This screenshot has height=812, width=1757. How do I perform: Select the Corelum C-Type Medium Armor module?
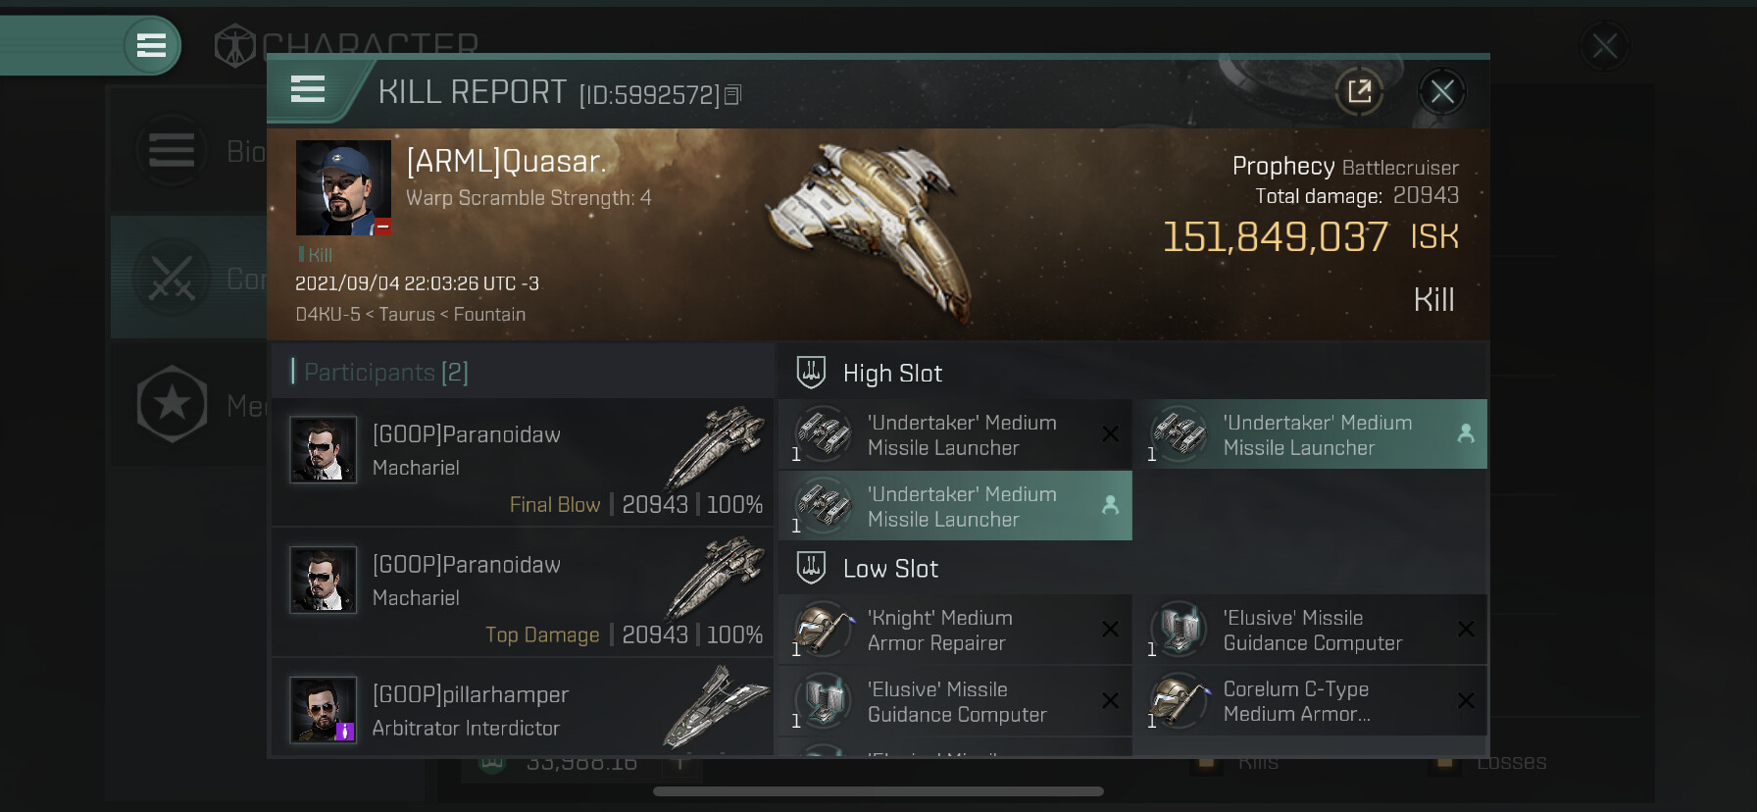click(x=1310, y=701)
